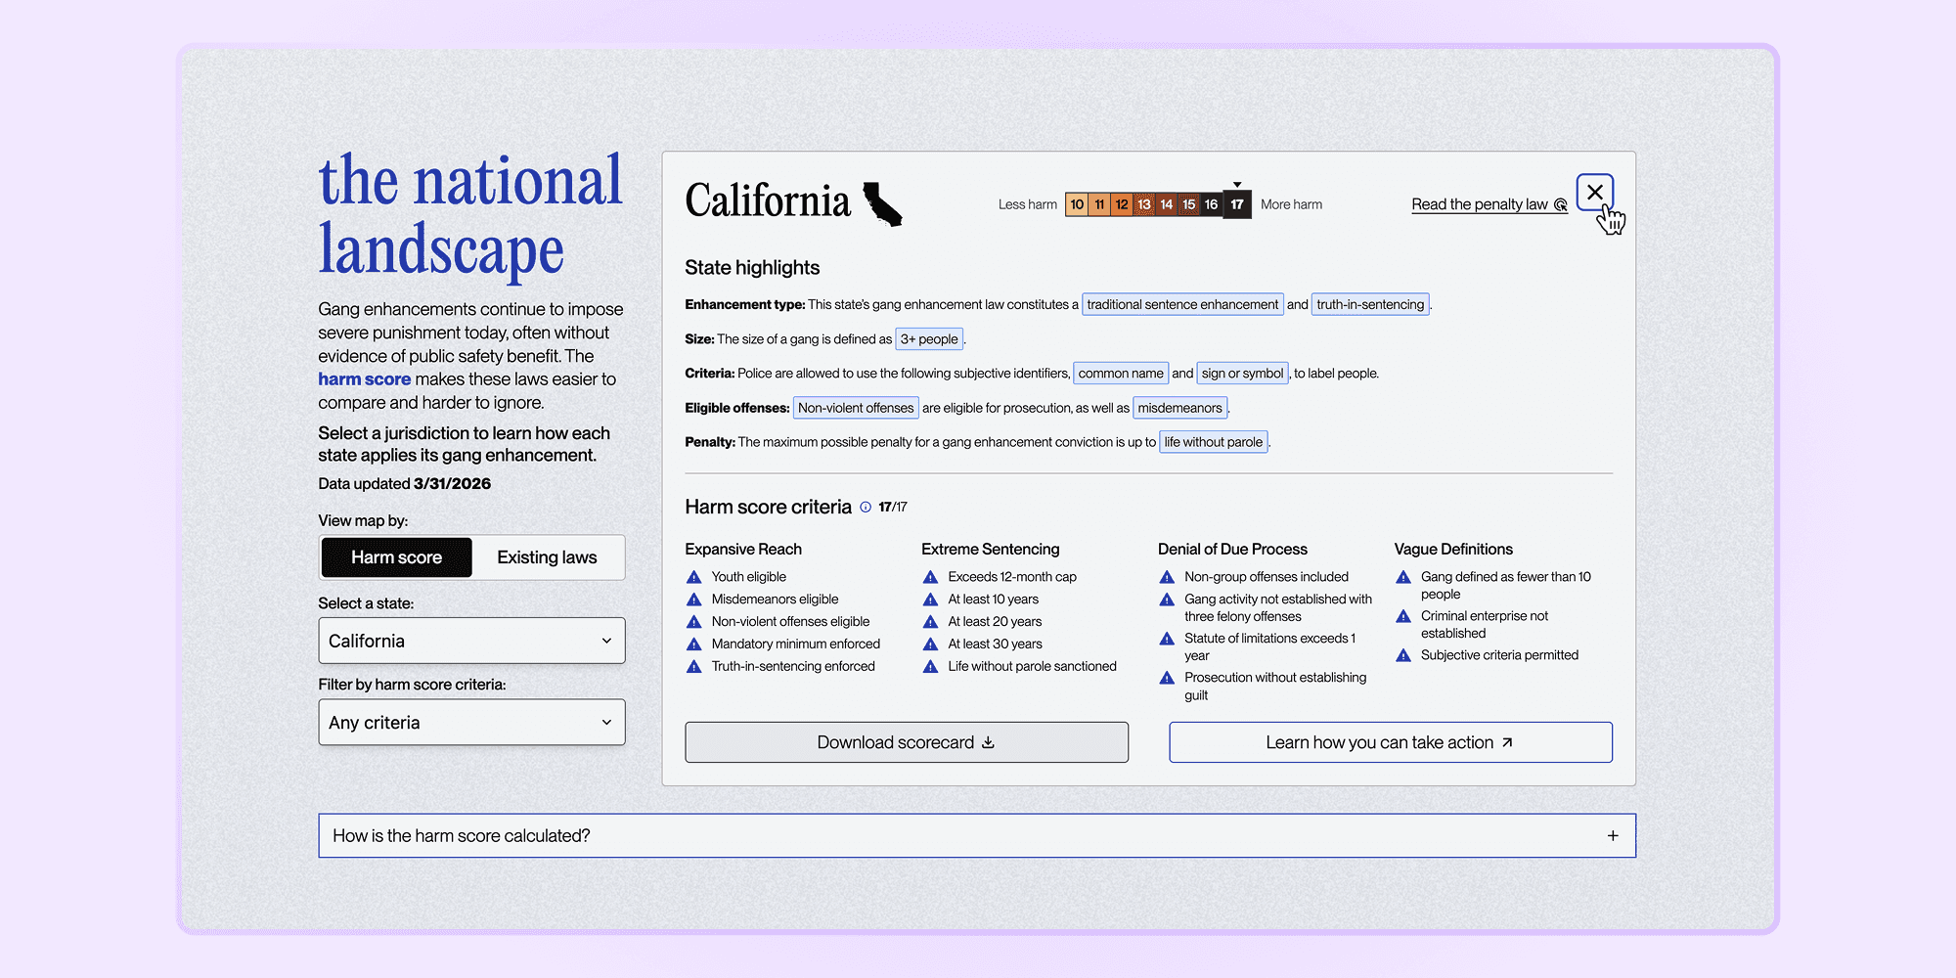Click the download icon in Download scorecard
The image size is (1956, 978).
(988, 742)
